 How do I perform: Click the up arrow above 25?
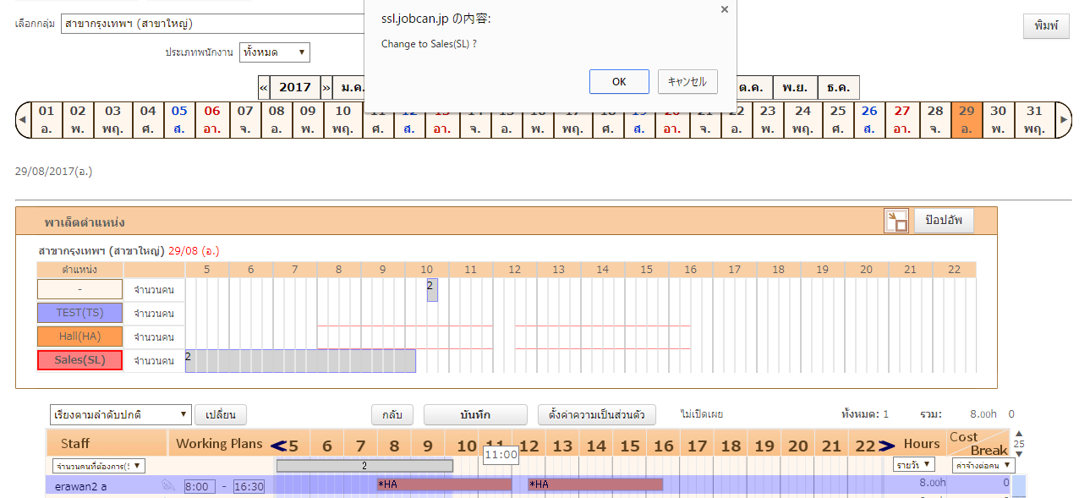point(1018,434)
